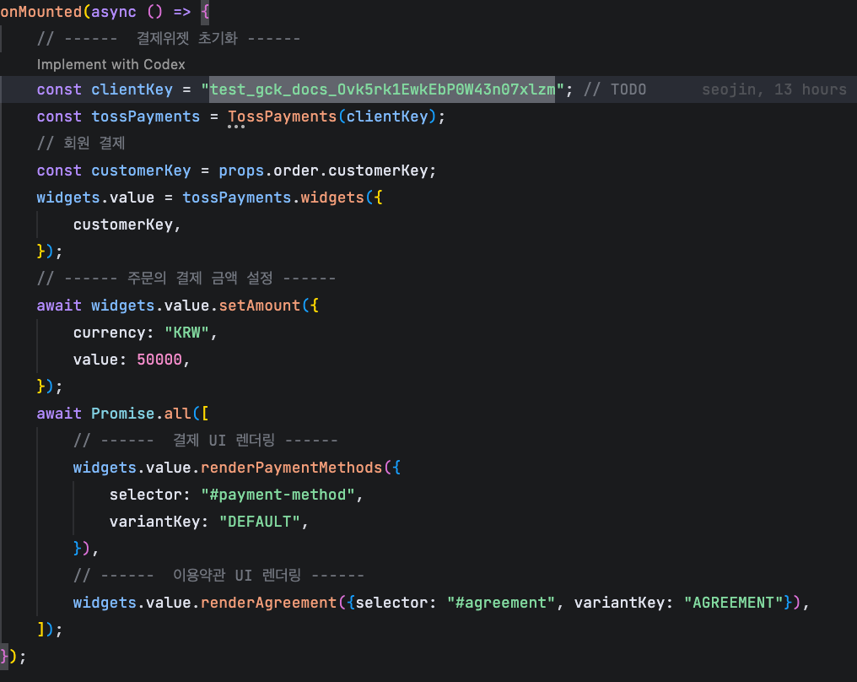Click the customerKey shorthand property line
857x682 pixels.
[x=127, y=225]
